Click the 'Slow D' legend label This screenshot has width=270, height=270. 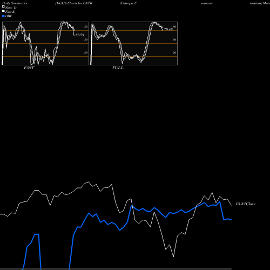tap(11, 8)
